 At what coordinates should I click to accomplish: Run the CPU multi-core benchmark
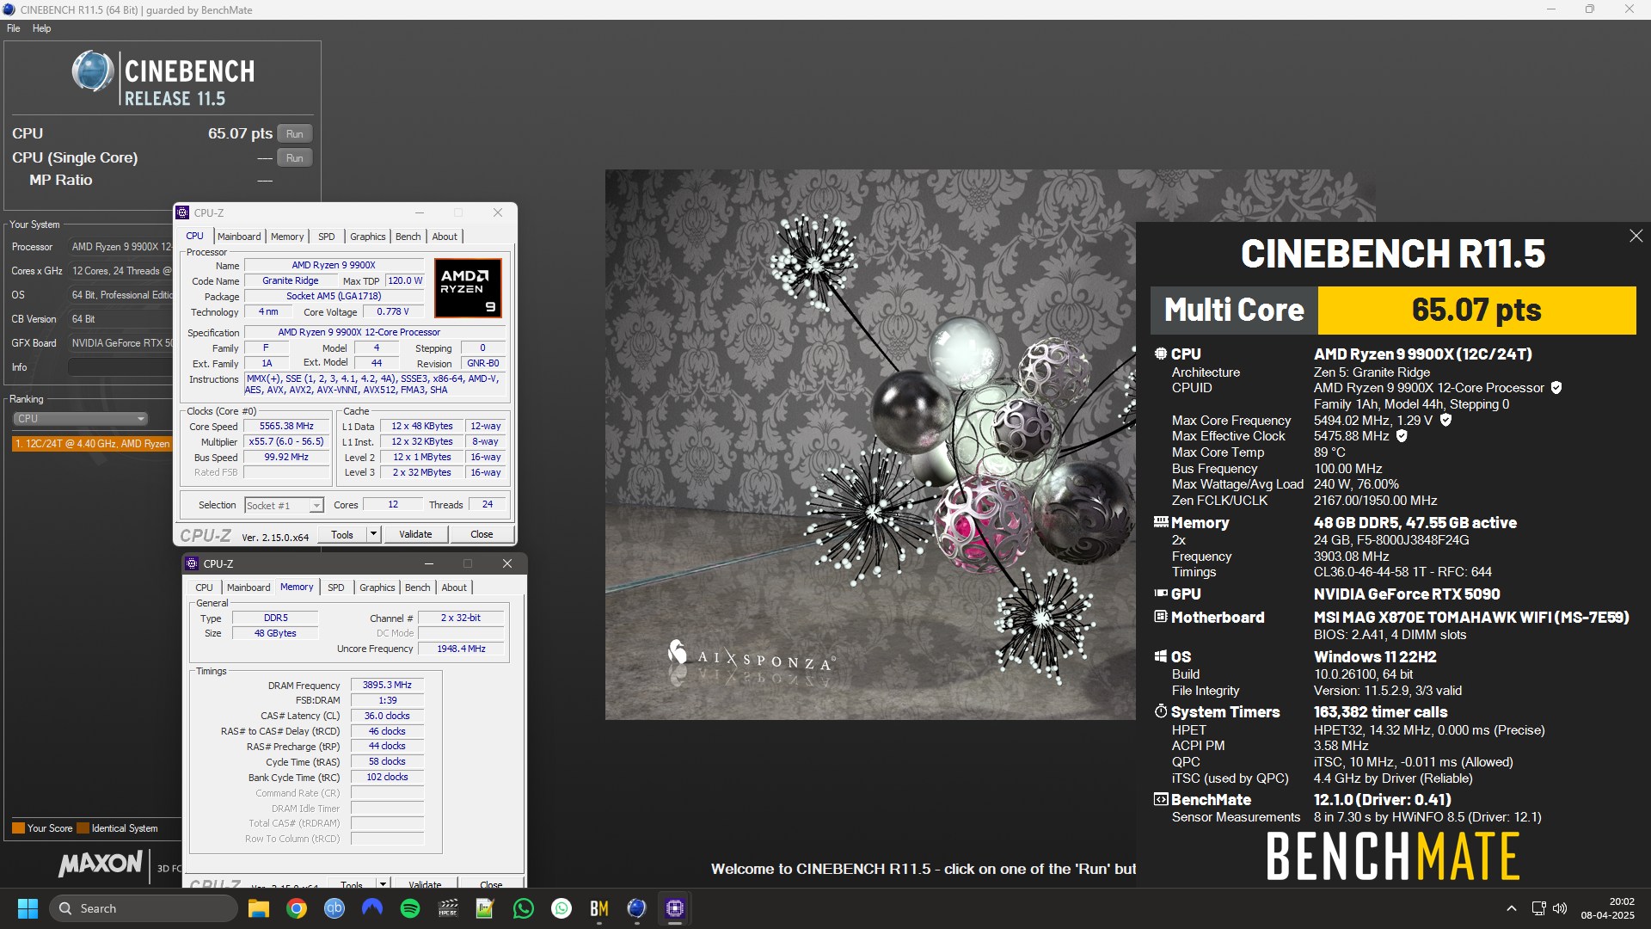295,133
